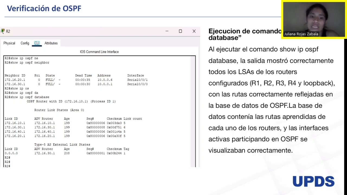Click Link ID 172.16.10.1 row

point(65,123)
